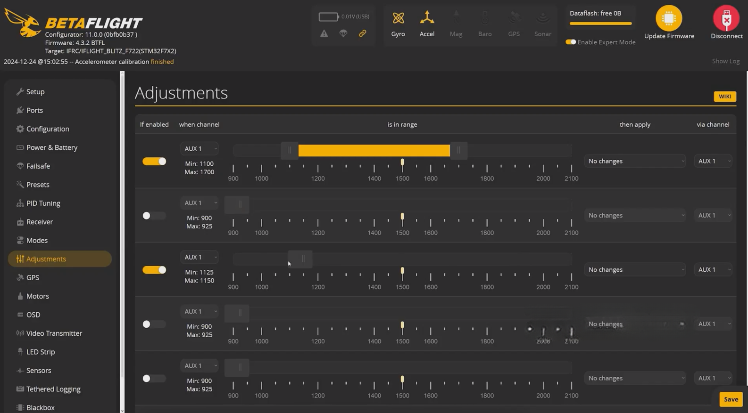The height and width of the screenshot is (413, 748).
Task: Open the PID Tuning tab
Action: coord(43,203)
